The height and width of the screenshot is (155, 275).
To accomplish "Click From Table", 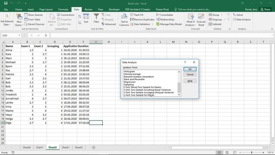I will click(32, 19).
